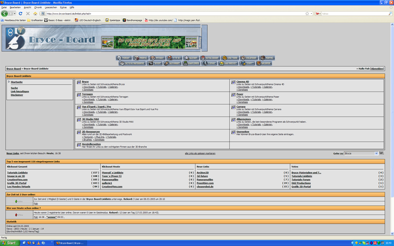The image size is (394, 246).
Task: Click the magnifier search button in forum navigation
Action: tap(191, 58)
